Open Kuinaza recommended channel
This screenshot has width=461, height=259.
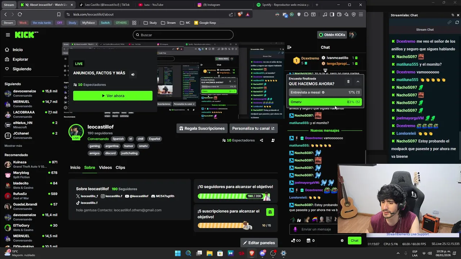point(31,164)
